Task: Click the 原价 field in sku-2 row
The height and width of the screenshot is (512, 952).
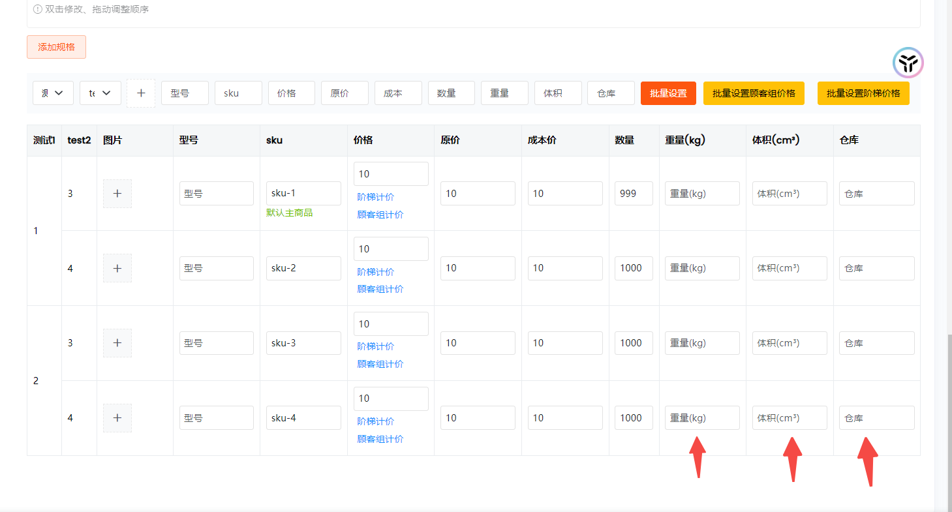Action: coord(478,268)
